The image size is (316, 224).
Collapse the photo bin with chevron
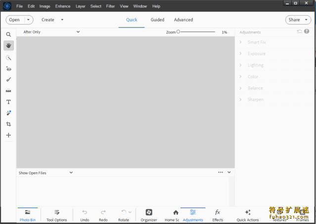pyautogui.click(x=229, y=172)
